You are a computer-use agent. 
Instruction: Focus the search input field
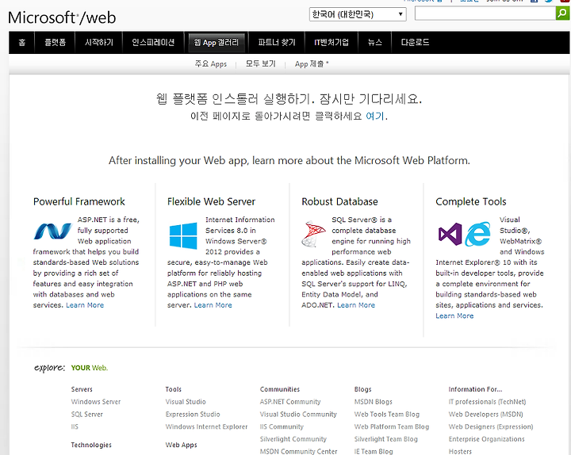pos(485,13)
